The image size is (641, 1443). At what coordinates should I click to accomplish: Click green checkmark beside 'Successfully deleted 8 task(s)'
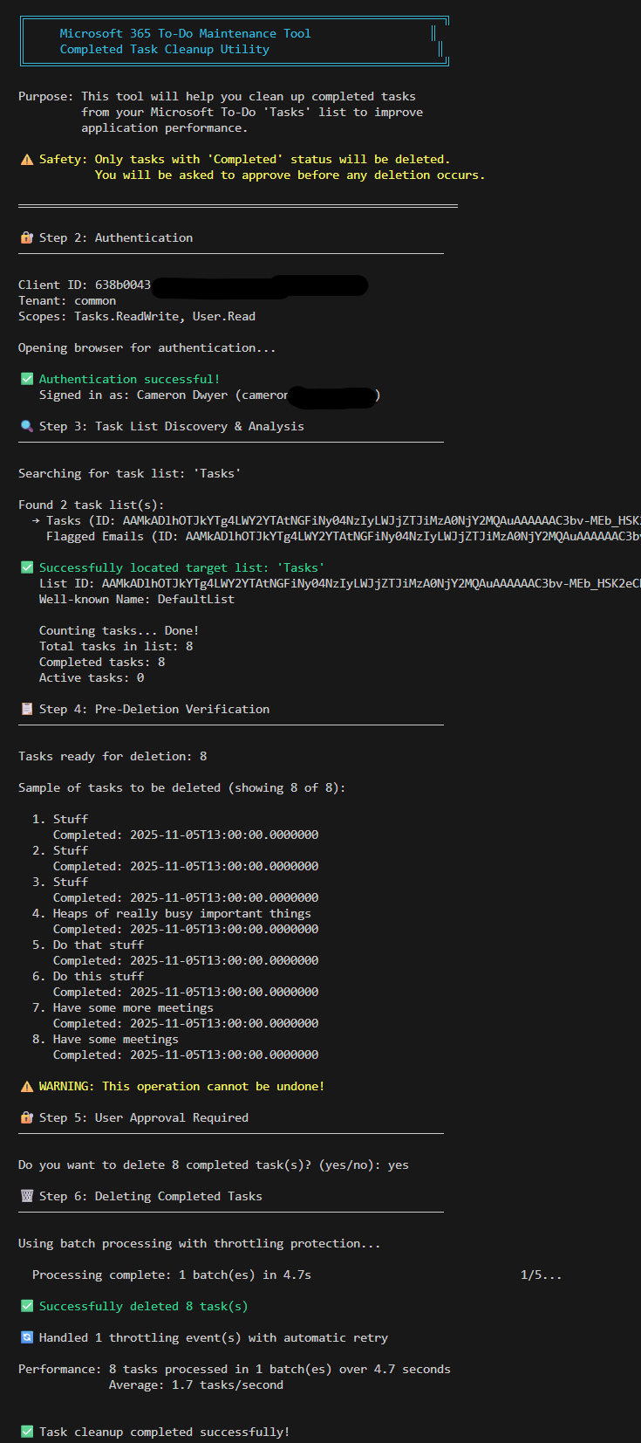26,1307
